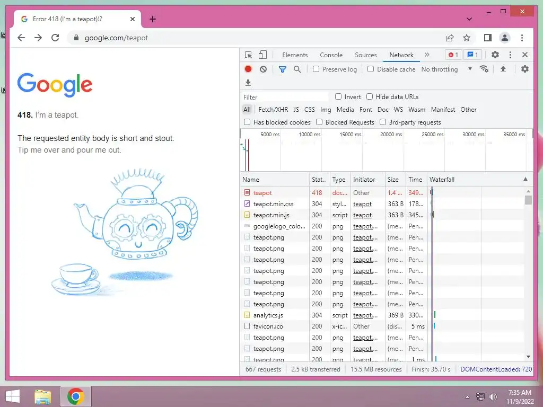Toggle Waterfall column sort arrow
Screen dimensions: 543x407
click(526, 179)
